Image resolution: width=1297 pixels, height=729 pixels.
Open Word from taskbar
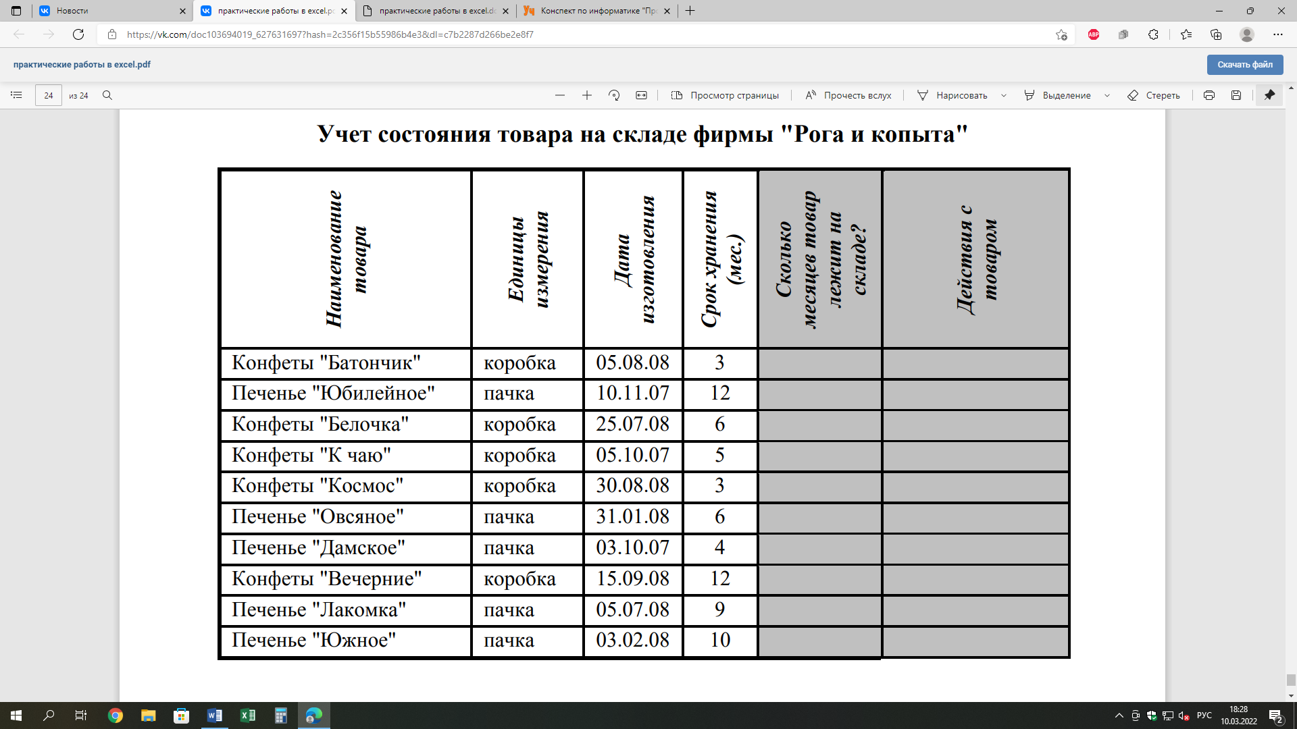point(214,715)
